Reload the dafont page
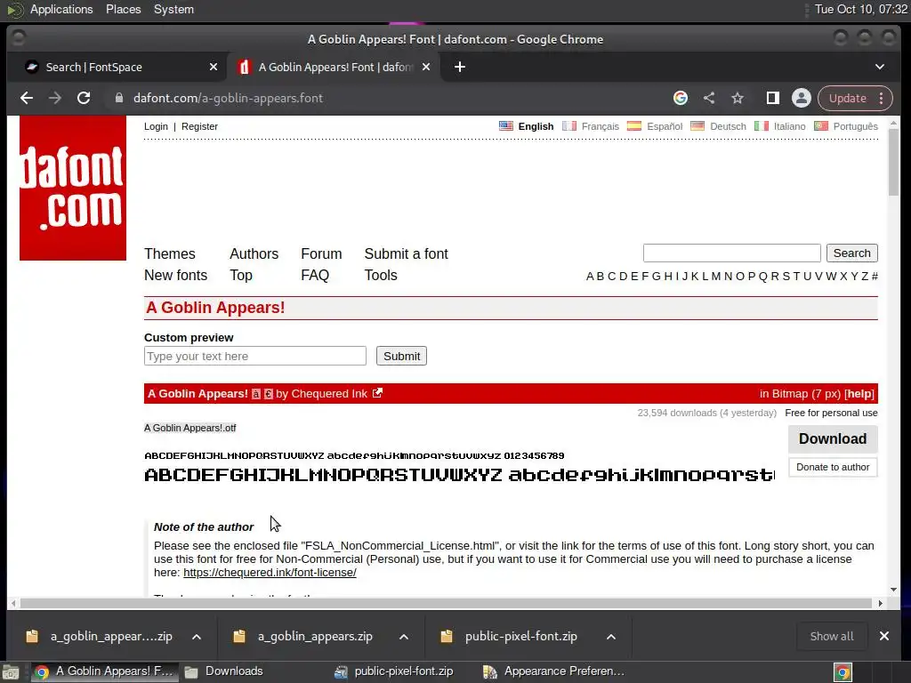The width and height of the screenshot is (911, 683). (84, 98)
